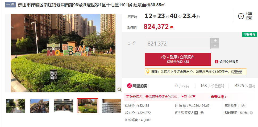
Task: Select the garden pathway thumbnail
Action: point(16,106)
